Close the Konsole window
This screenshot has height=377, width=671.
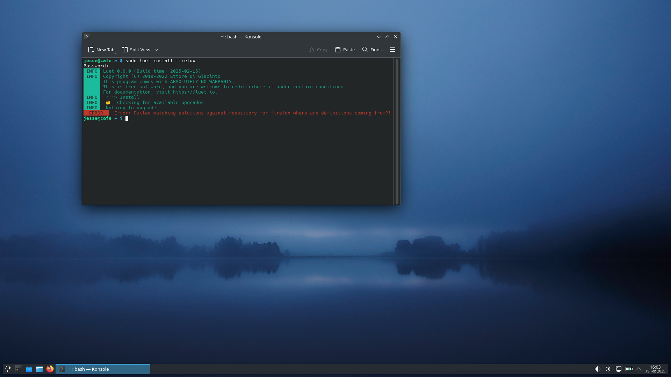coord(396,37)
